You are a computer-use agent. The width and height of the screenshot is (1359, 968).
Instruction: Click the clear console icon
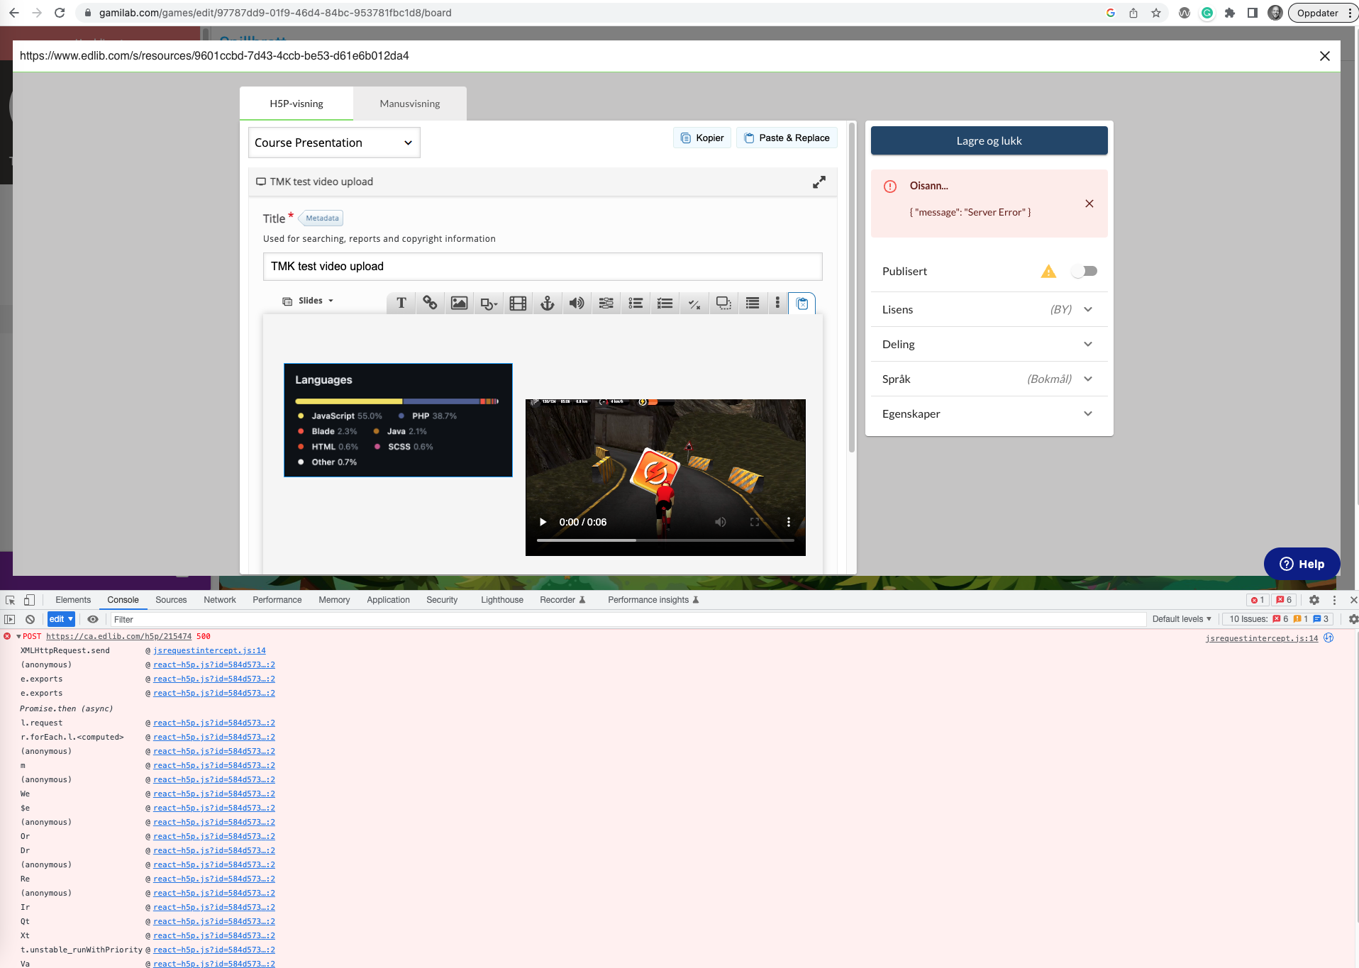30,619
